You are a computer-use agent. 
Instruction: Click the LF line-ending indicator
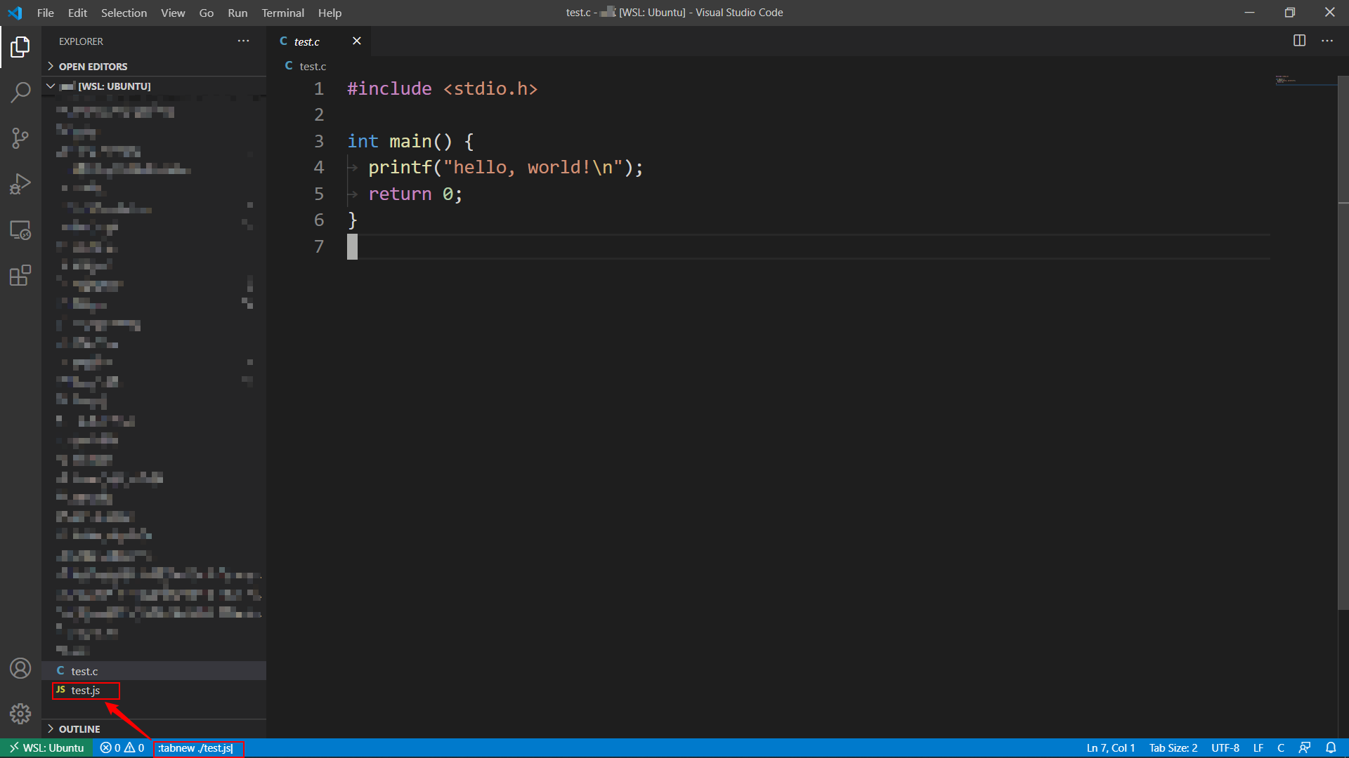[1260, 747]
